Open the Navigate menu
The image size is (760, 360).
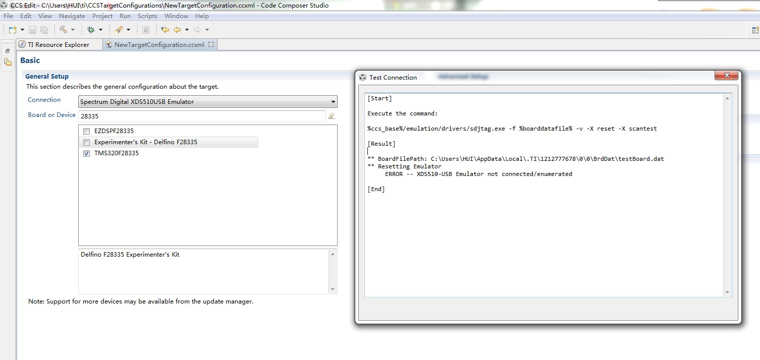tap(72, 16)
